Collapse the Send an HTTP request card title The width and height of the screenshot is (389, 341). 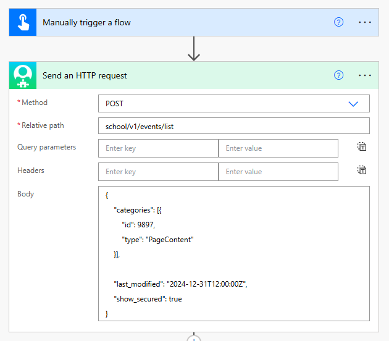point(85,75)
